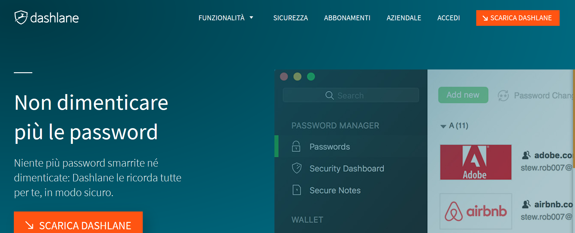
Task: Expand the Funzionalità dropdown arrow
Action: click(251, 18)
